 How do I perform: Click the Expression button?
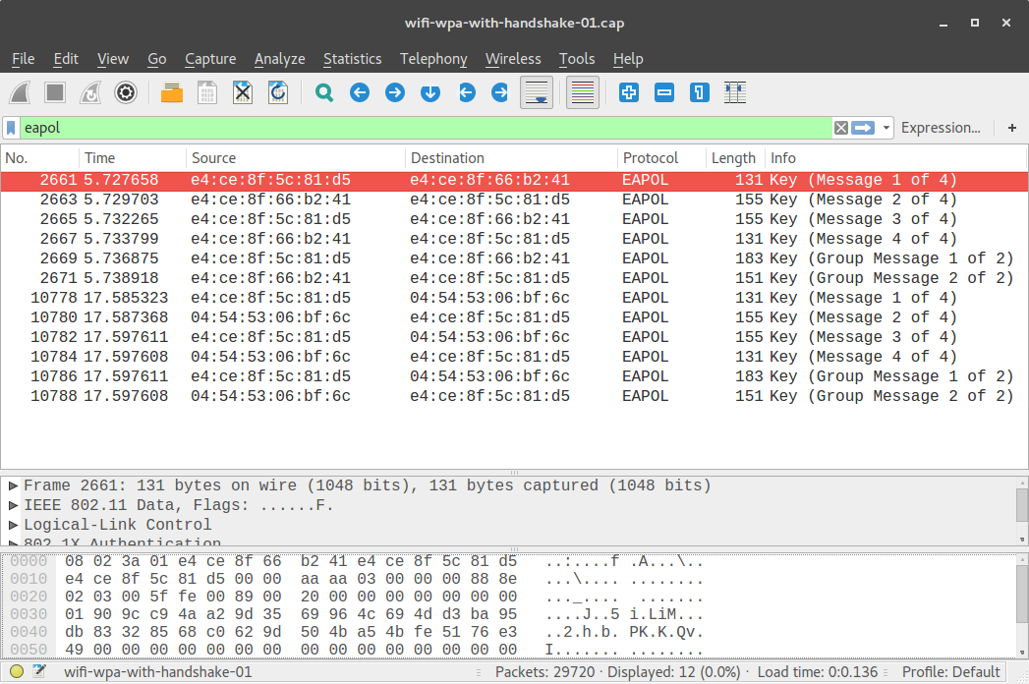coord(941,128)
